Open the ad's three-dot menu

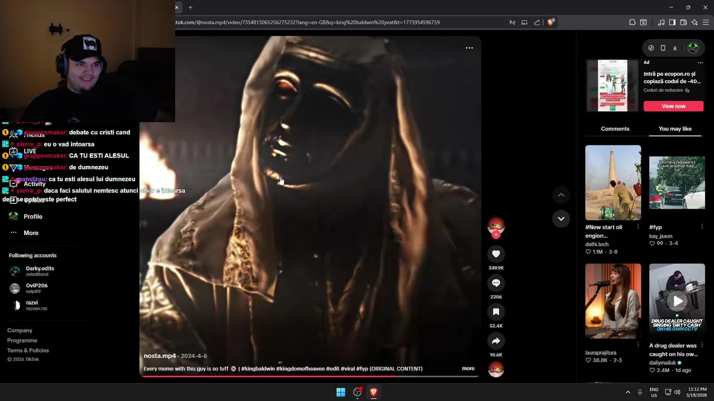(x=701, y=62)
